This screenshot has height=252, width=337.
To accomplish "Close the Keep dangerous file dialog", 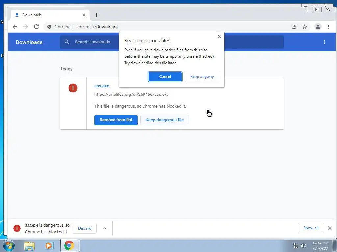I will 219,36.
